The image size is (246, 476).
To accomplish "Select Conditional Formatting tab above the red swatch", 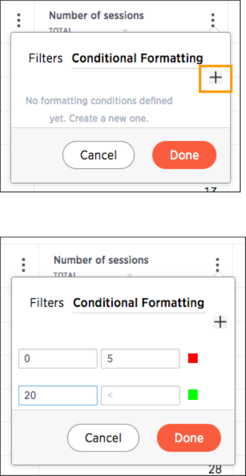I will 139,303.
